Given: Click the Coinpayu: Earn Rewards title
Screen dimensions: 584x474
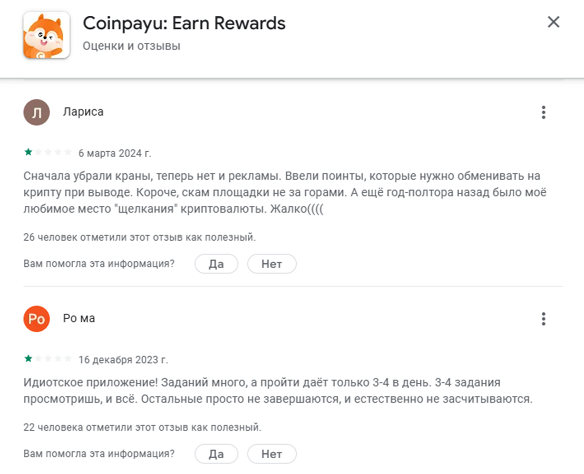Looking at the screenshot, I should (184, 23).
